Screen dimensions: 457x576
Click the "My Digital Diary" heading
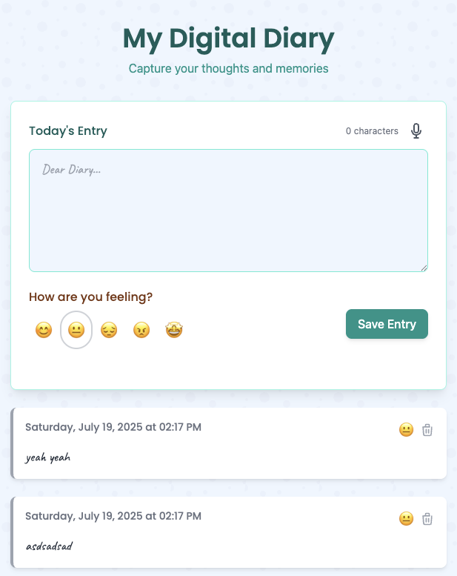tap(228, 39)
